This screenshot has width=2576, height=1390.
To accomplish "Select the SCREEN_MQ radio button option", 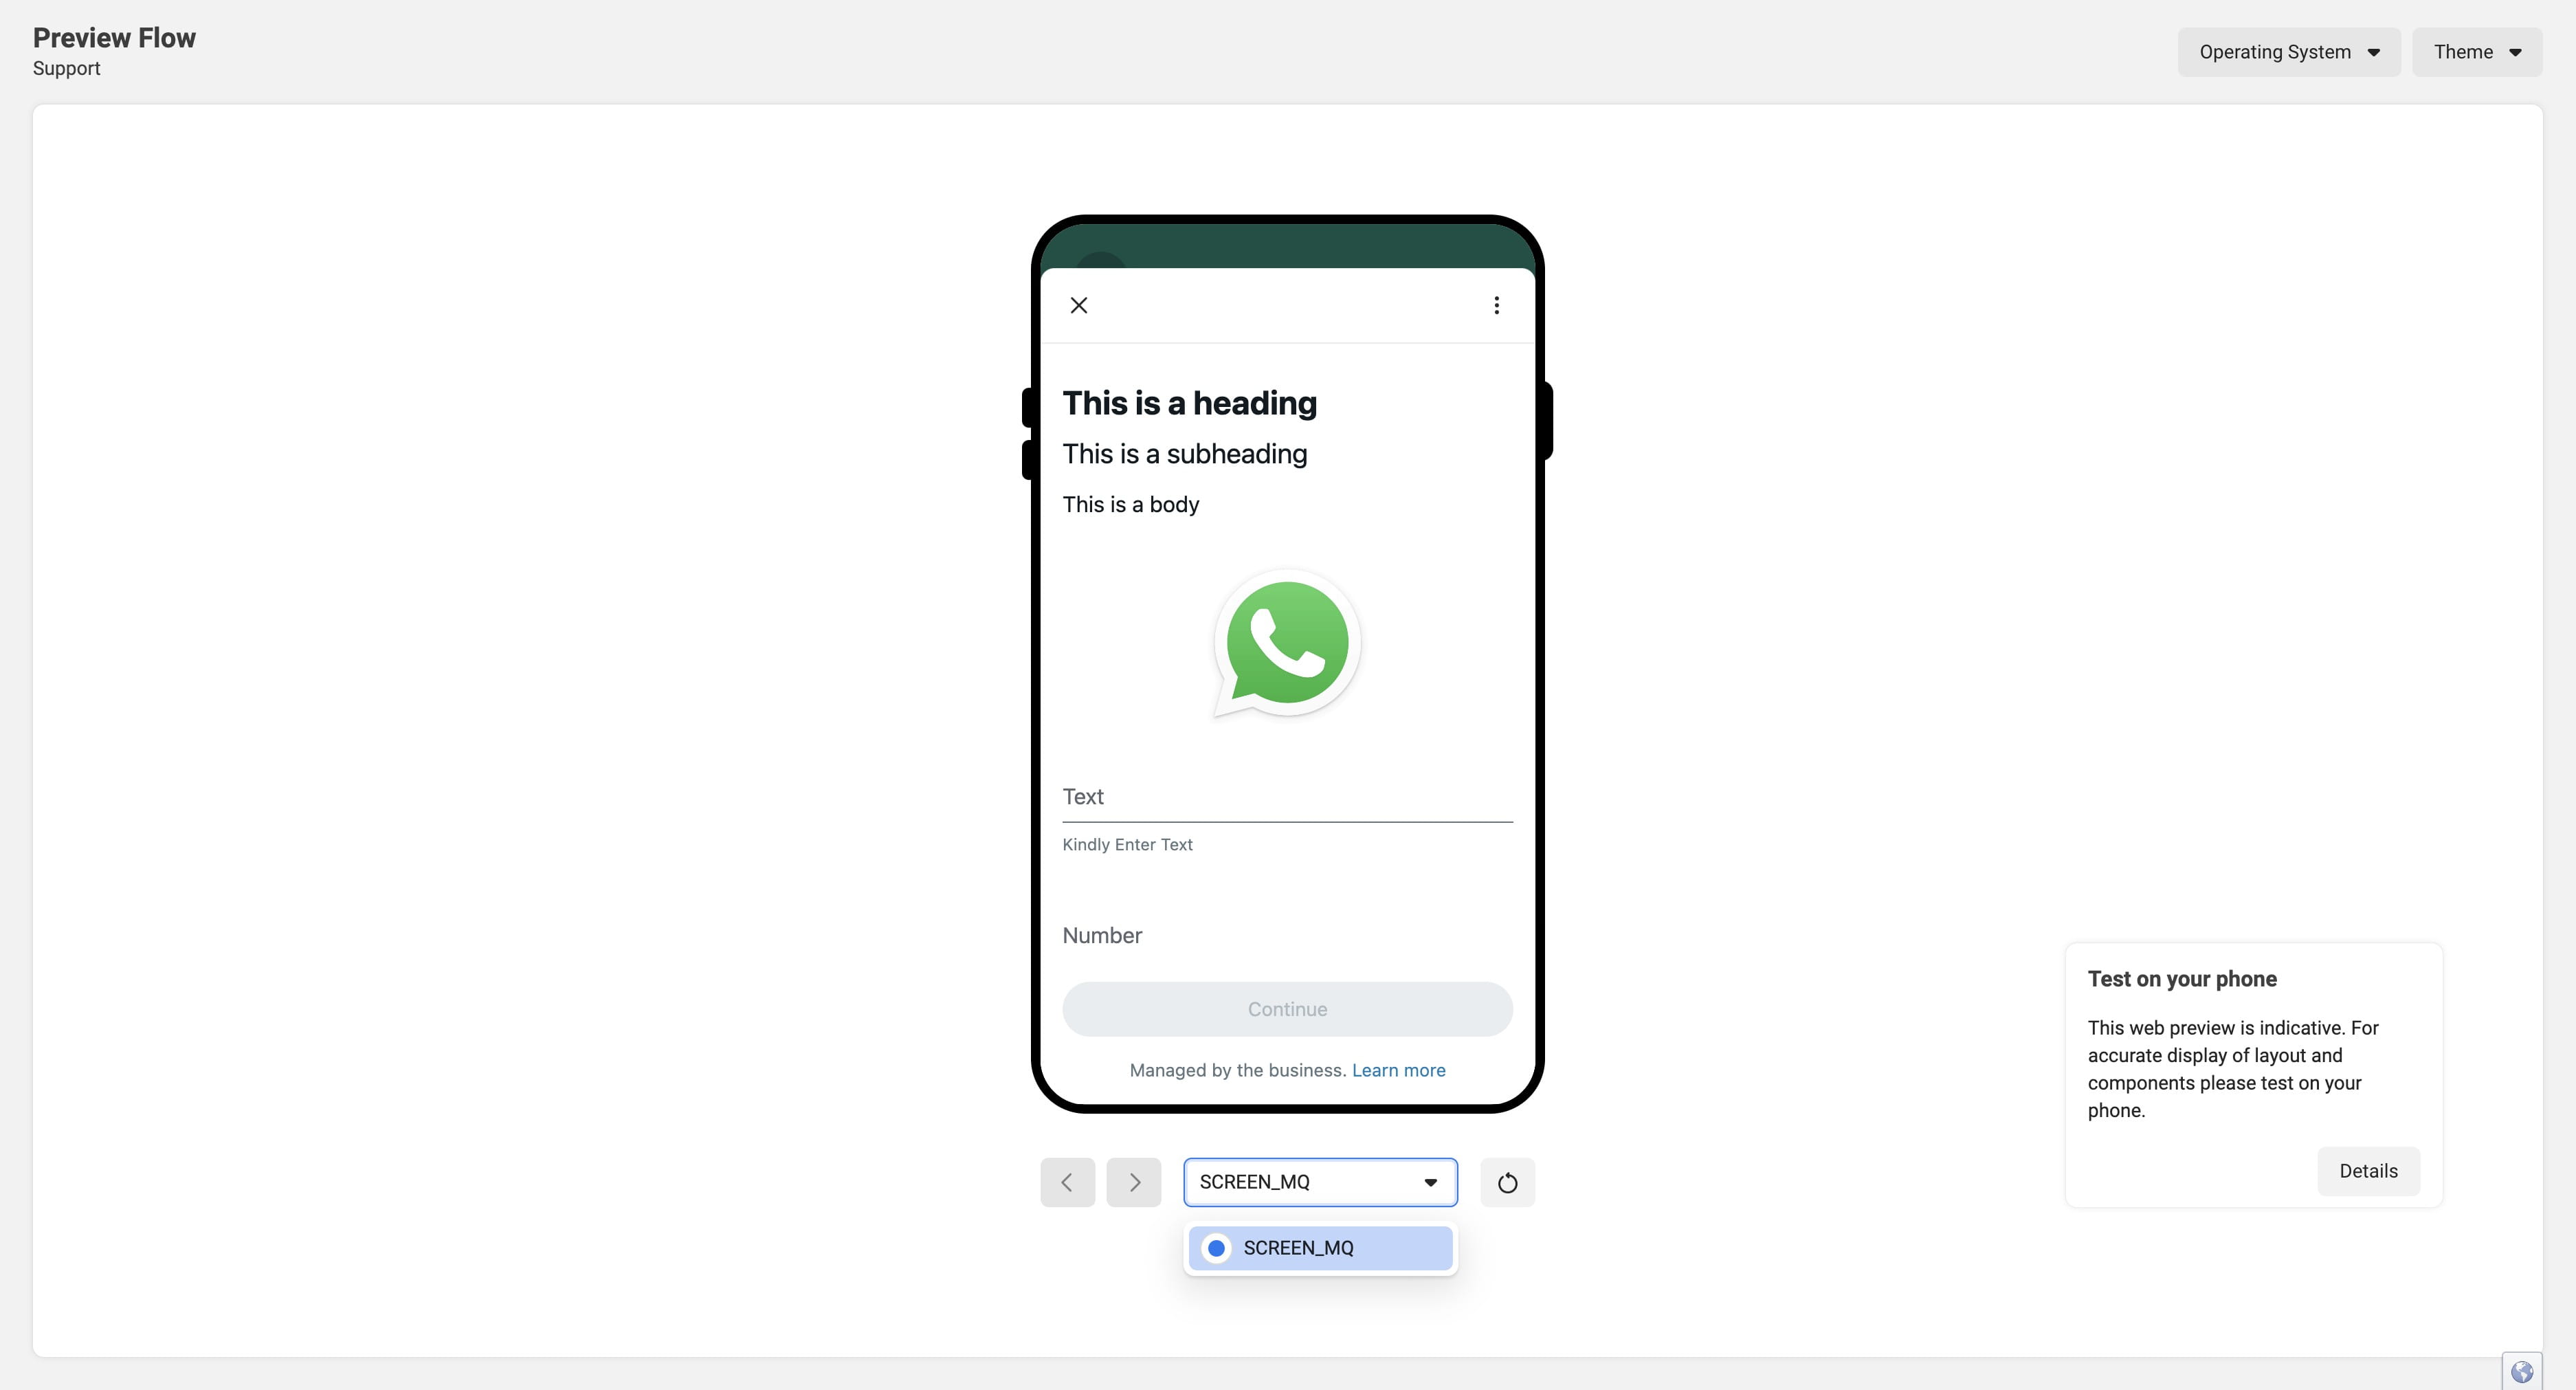I will click(x=1216, y=1248).
